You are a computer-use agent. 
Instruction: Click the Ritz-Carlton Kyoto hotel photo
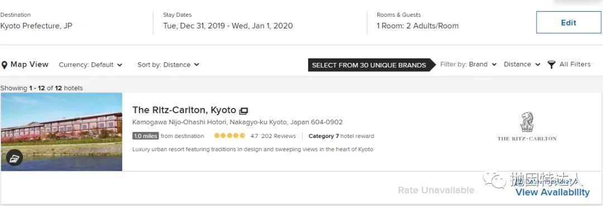coord(61,132)
